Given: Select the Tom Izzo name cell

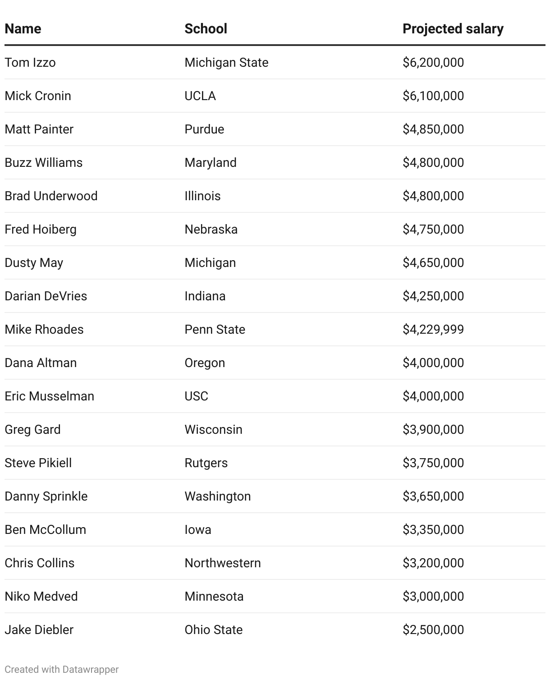Looking at the screenshot, I should pyautogui.click(x=30, y=62).
